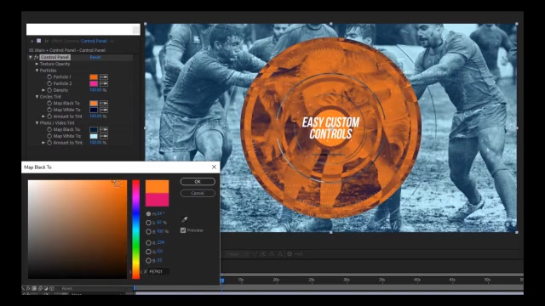Click the Particle 2 eyedropper button
Viewport: 545px width, 306px height.
[104, 83]
